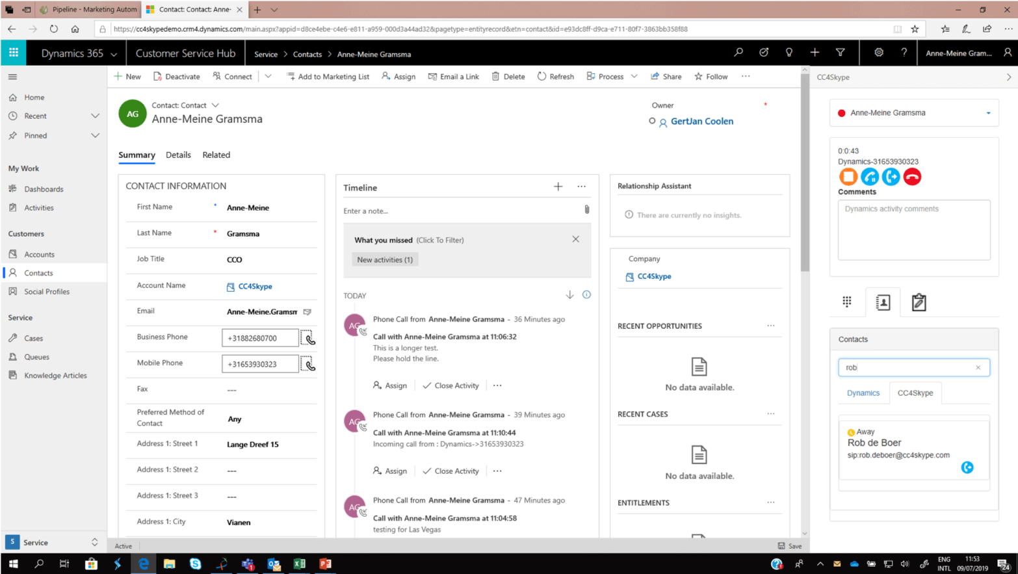
Task: Select the Summary tab
Action: coord(137,155)
